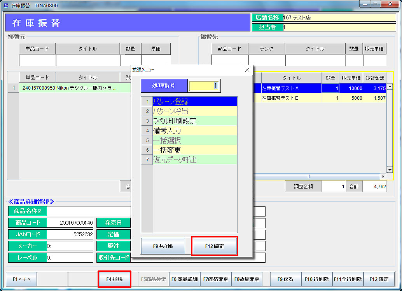Click F8 数量変更 button
This screenshot has height=291, width=402.
(247, 279)
